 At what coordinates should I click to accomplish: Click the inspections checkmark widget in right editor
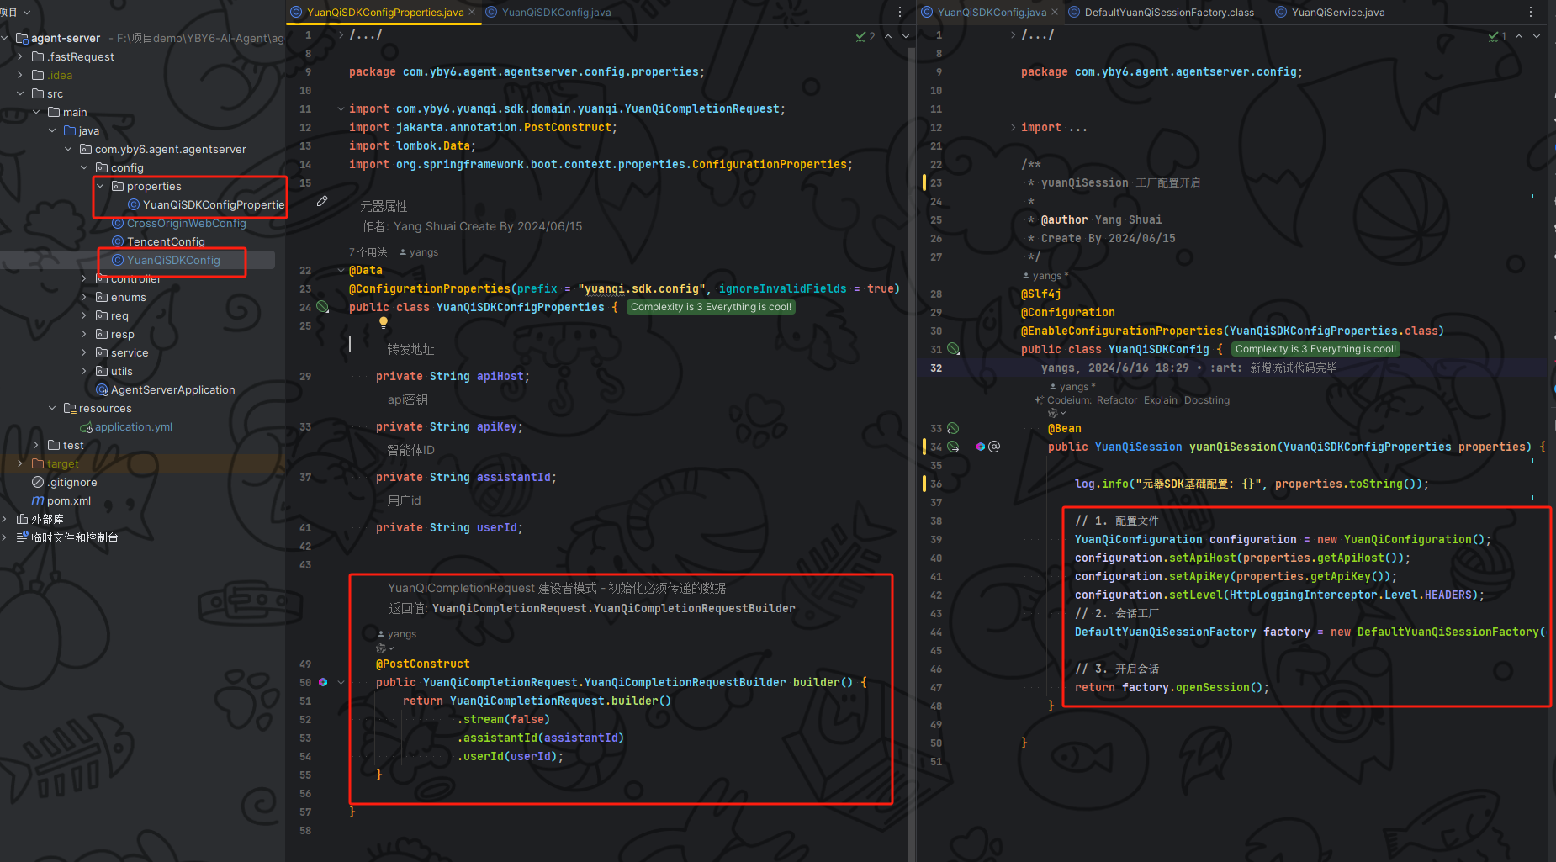pos(1497,36)
